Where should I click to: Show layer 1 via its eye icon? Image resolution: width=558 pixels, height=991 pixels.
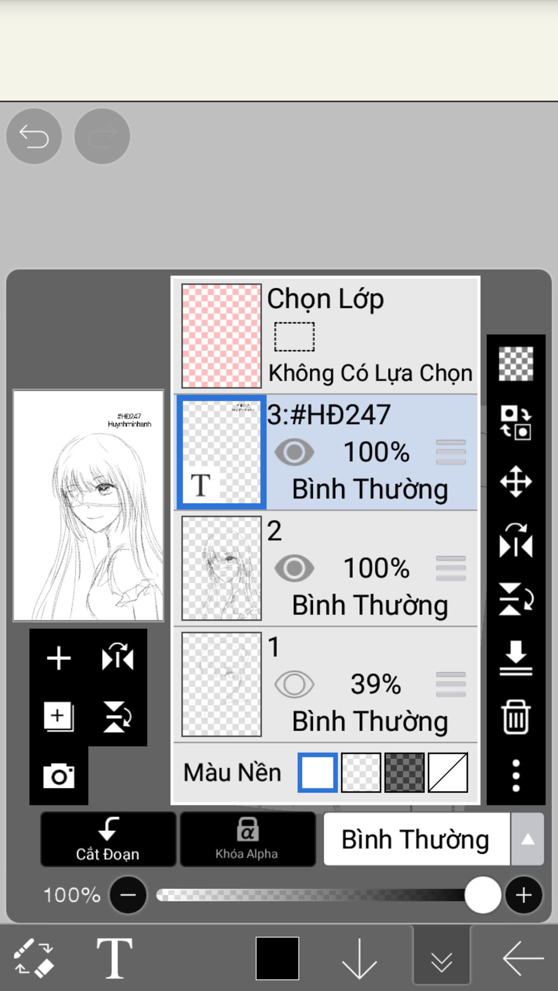294,684
